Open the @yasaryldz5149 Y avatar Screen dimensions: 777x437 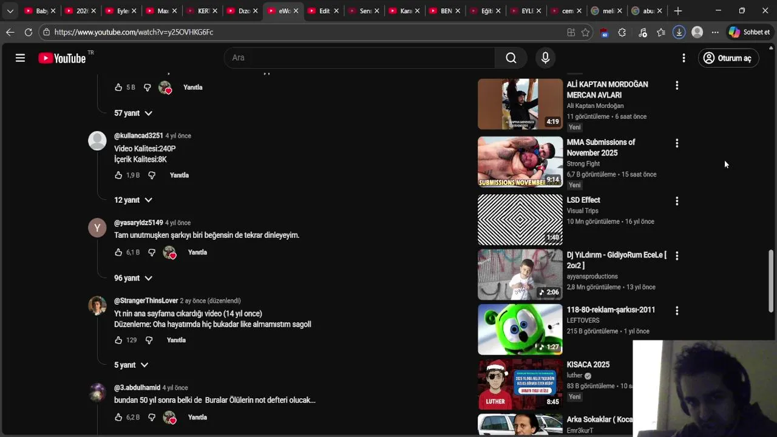coord(97,228)
